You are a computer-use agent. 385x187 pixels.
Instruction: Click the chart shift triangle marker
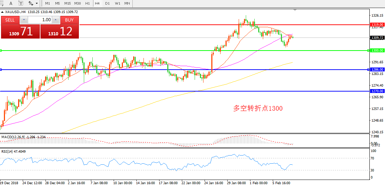pos(294,10)
